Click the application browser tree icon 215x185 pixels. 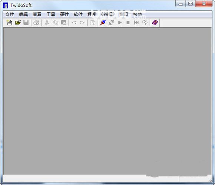93,23
